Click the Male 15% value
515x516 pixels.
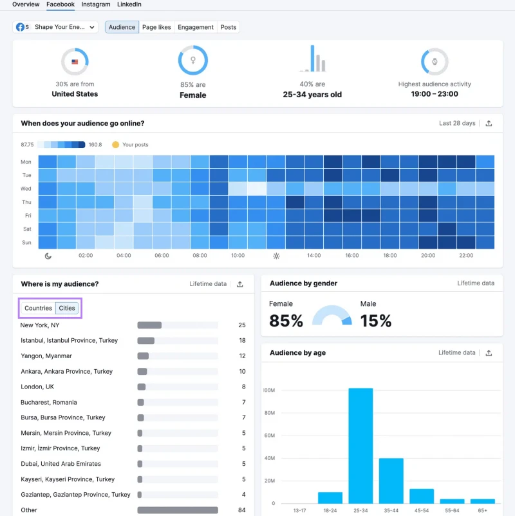[375, 321]
